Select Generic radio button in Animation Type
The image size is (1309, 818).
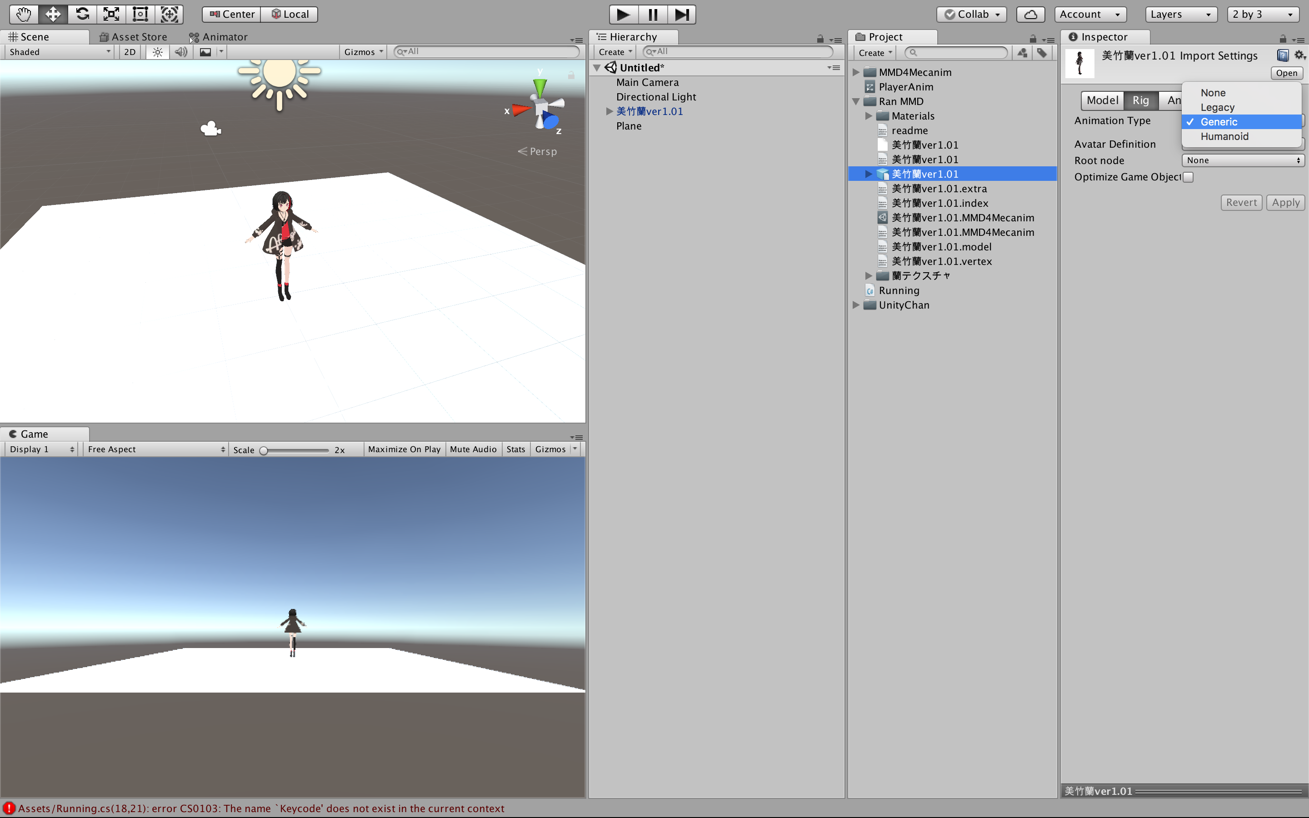pos(1219,120)
